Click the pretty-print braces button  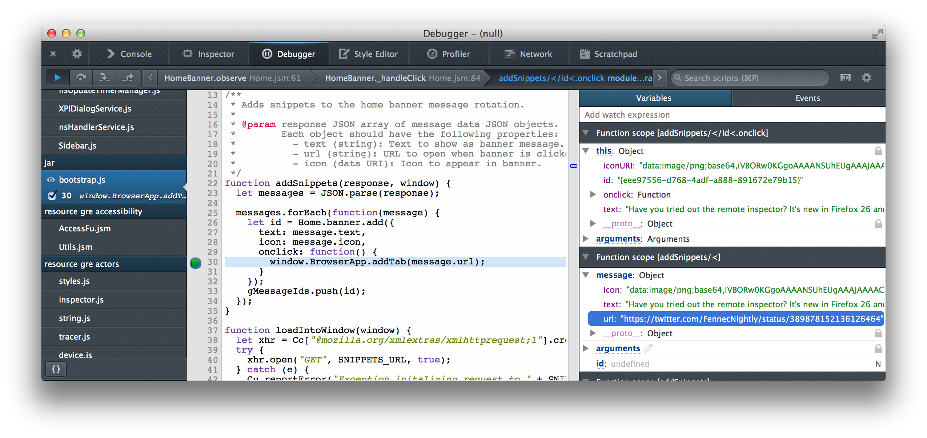point(56,369)
